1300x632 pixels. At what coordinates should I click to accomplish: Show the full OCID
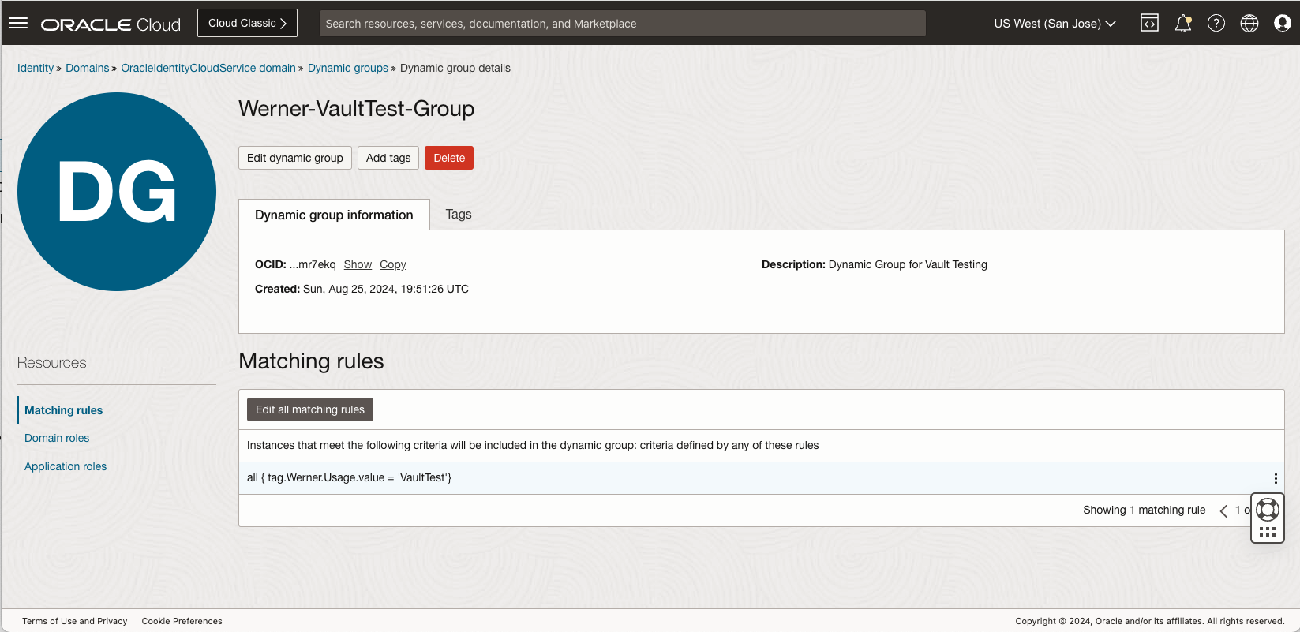(x=358, y=264)
